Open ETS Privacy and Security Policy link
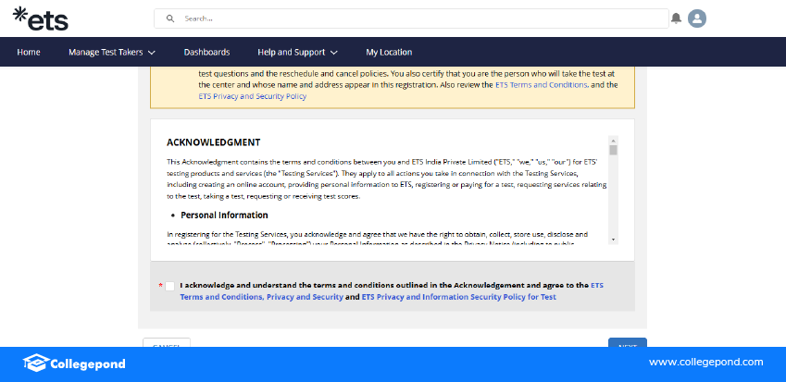The height and width of the screenshot is (382, 786). 252,96
